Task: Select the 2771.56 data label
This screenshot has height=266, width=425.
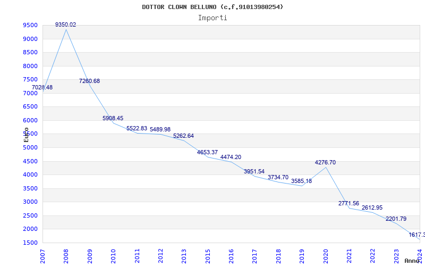Action: pos(348,203)
